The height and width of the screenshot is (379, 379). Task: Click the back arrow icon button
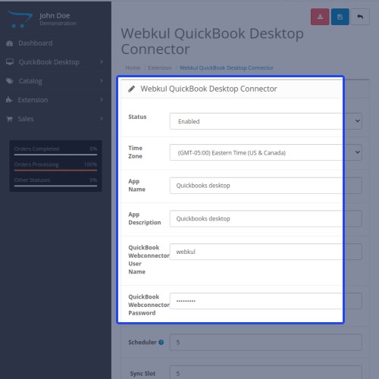tap(360, 17)
